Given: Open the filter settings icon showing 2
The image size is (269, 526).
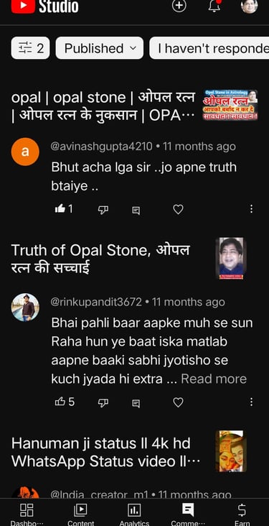Looking at the screenshot, I should coord(30,48).
